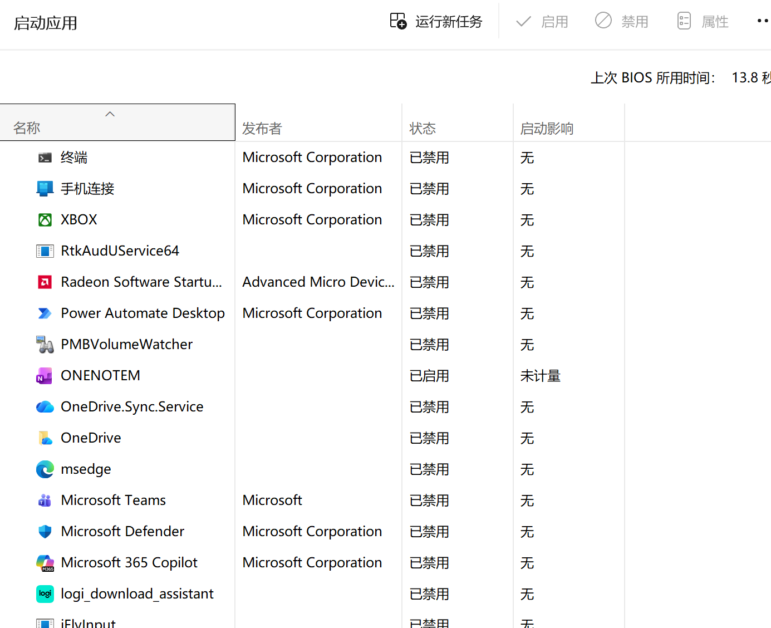
Task: Click the 终端 terminal icon
Action: tap(45, 158)
